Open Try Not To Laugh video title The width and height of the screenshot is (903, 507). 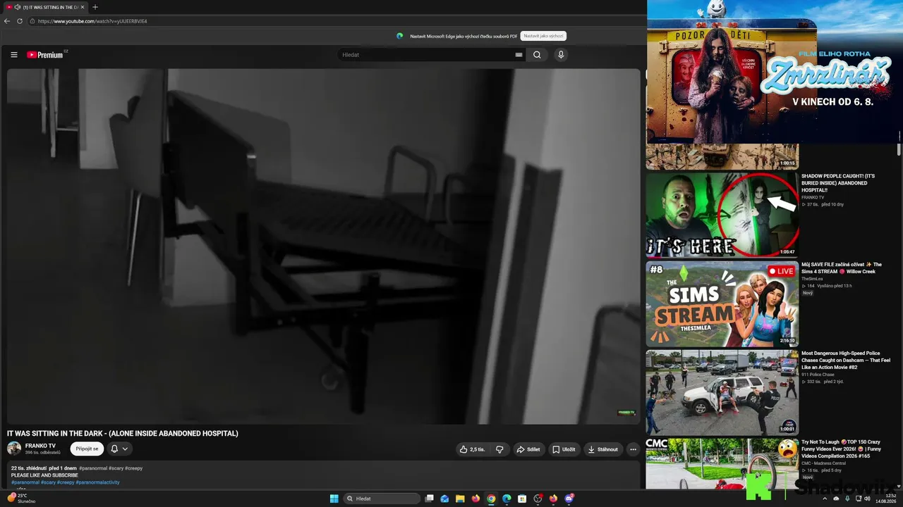coord(841,449)
